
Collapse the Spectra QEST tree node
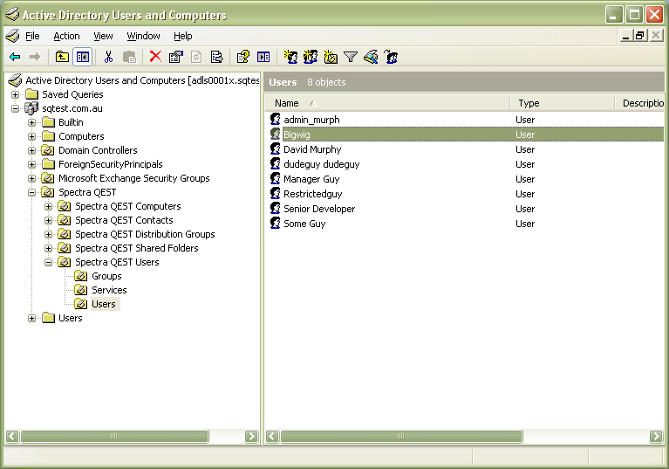(x=32, y=192)
